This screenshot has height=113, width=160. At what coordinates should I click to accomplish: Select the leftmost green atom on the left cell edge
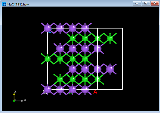pyautogui.click(x=48, y=59)
